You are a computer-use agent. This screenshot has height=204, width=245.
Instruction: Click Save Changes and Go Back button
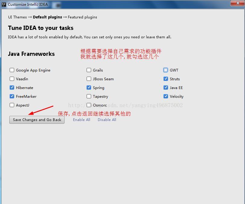coord(37,120)
